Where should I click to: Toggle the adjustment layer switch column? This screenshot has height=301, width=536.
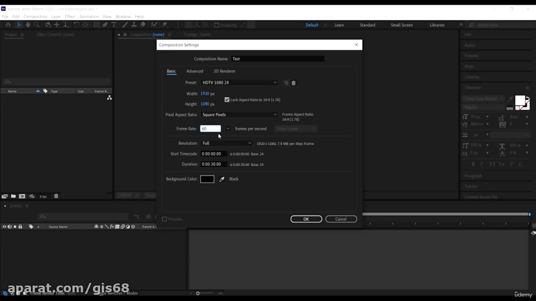tap(128, 227)
